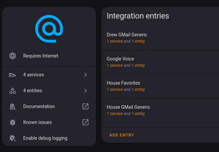Viewport: 219px width, 152px height.
Task: Click the bug Known issues icon
Action: point(13,122)
